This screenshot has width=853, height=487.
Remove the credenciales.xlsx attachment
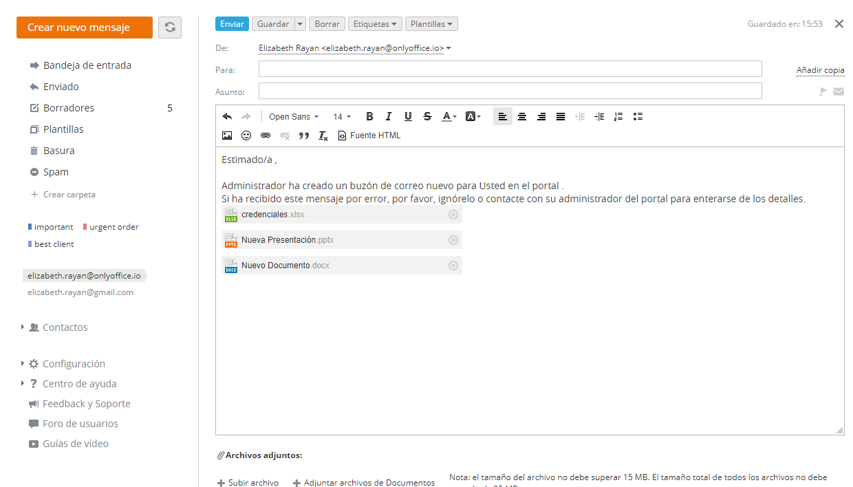[x=453, y=215]
